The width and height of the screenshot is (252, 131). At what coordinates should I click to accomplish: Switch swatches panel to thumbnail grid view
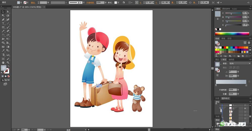point(249,43)
